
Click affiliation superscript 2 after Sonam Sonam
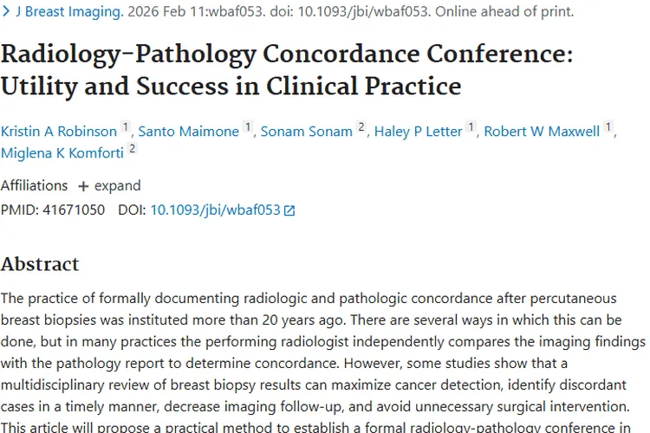(362, 128)
